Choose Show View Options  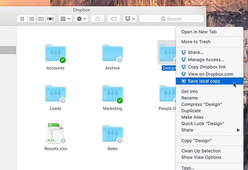pos(209,158)
